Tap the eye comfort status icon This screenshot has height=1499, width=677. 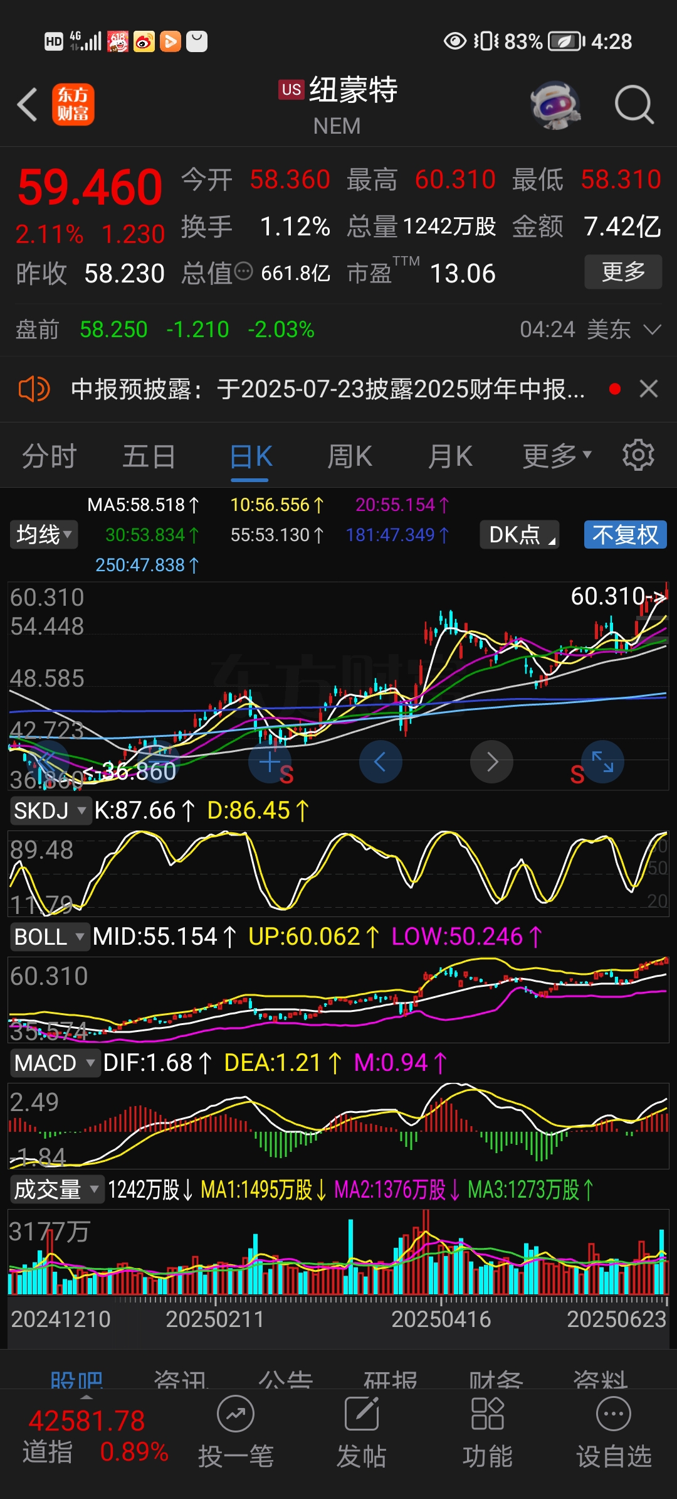(455, 41)
